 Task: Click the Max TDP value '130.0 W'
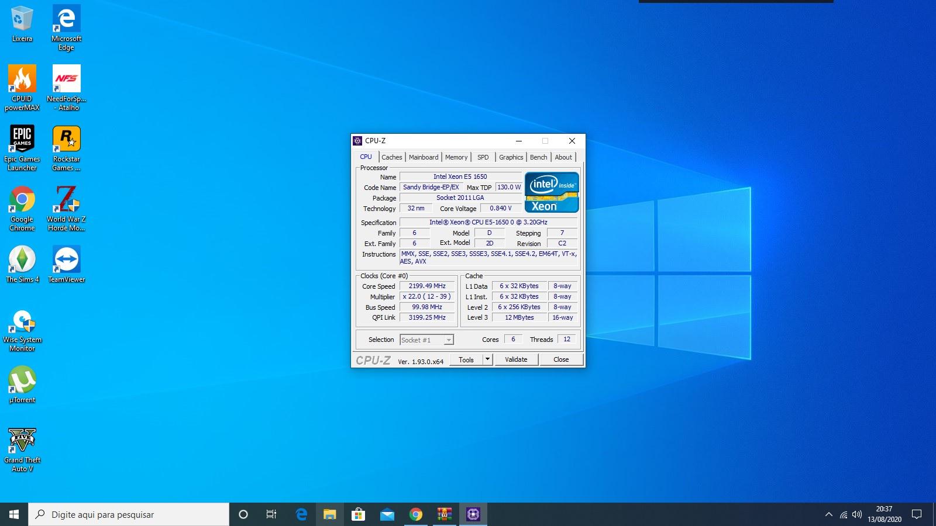(509, 187)
